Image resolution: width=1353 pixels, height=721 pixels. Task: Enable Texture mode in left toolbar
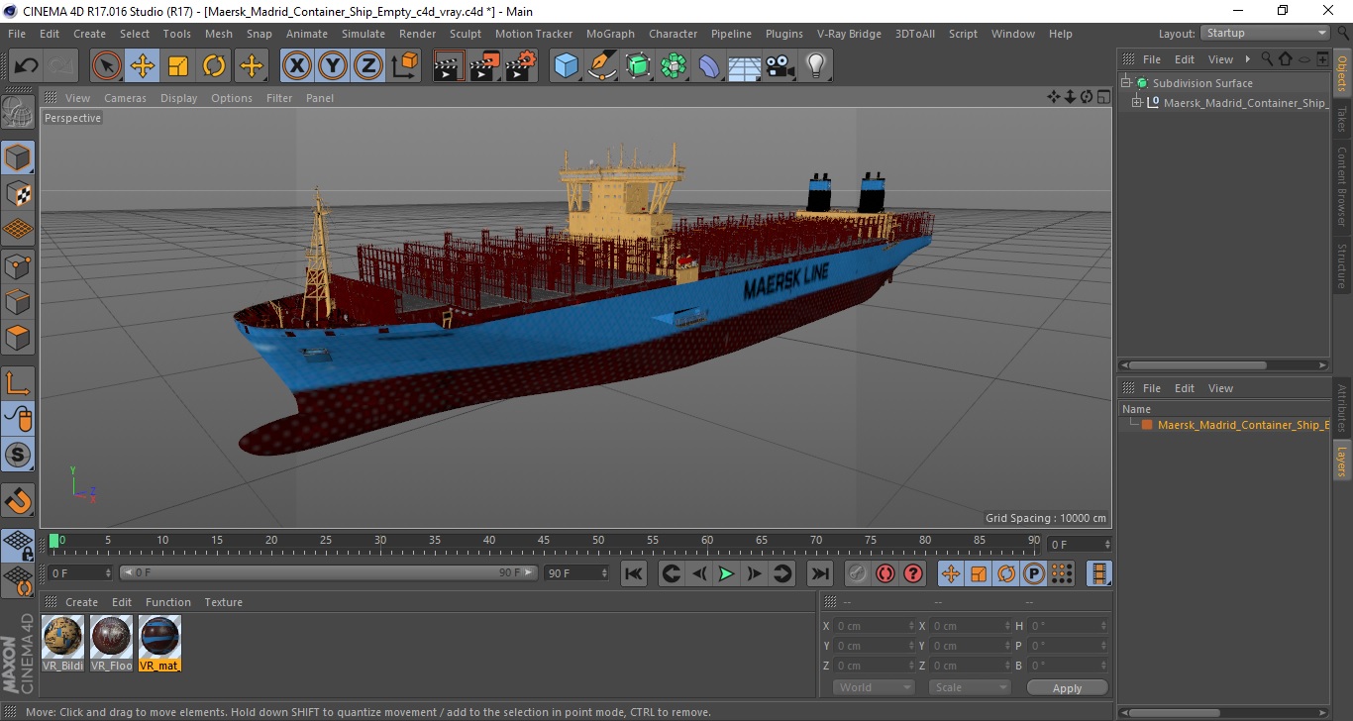point(18,193)
